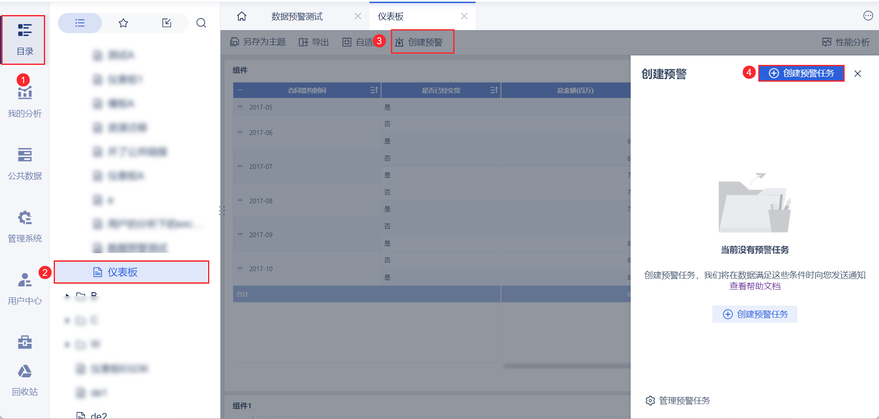
Task: Click the 当前没有预警任务 message
Action: [755, 250]
